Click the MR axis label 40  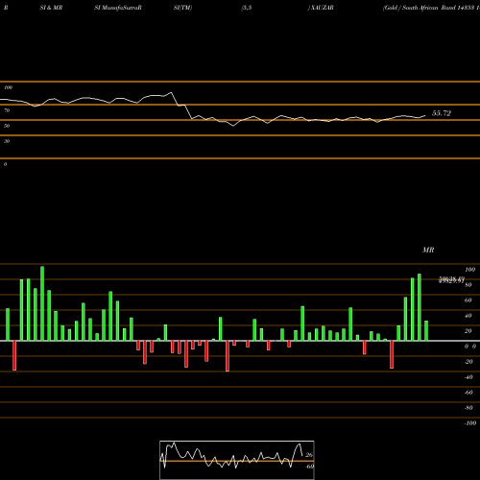[468, 316]
